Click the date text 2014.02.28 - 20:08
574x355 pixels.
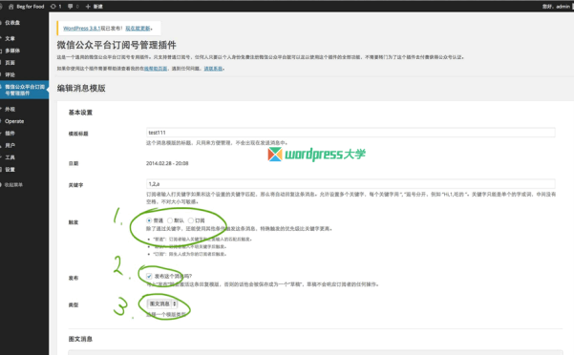point(167,163)
